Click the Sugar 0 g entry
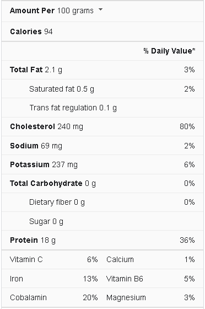The image size is (205, 309). click(46, 221)
